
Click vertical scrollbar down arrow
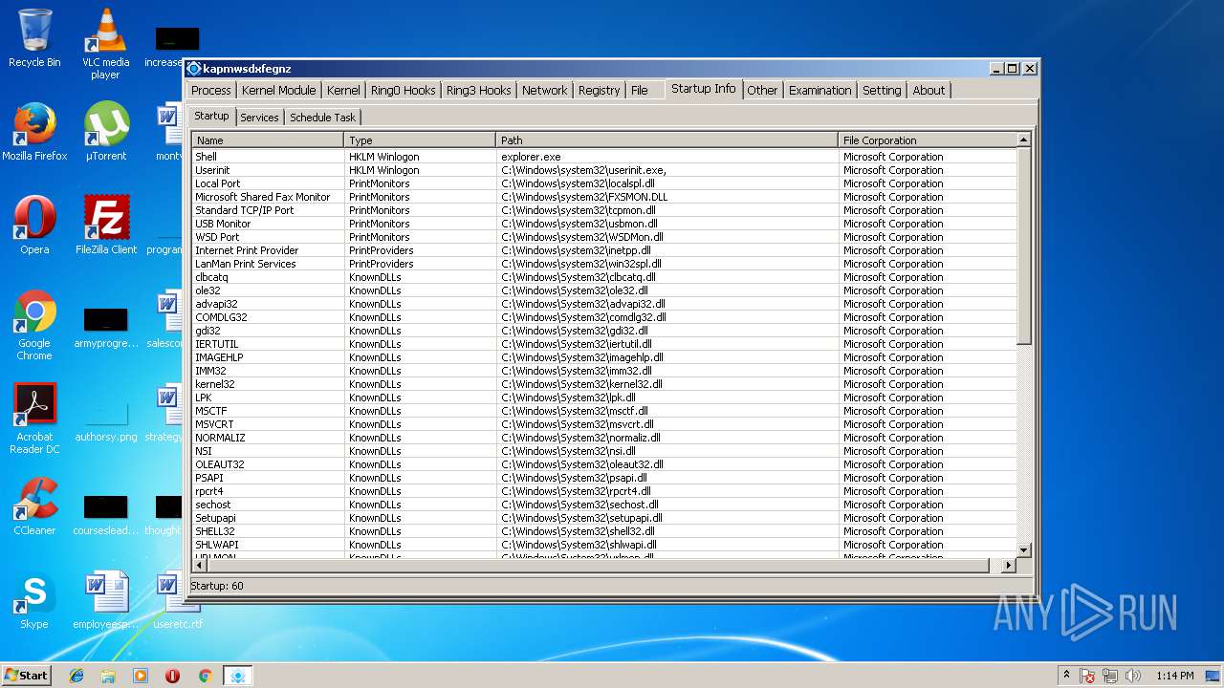(1023, 550)
